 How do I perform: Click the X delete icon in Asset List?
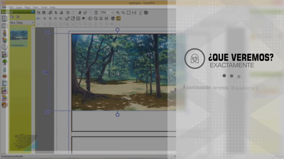tap(18, 17)
